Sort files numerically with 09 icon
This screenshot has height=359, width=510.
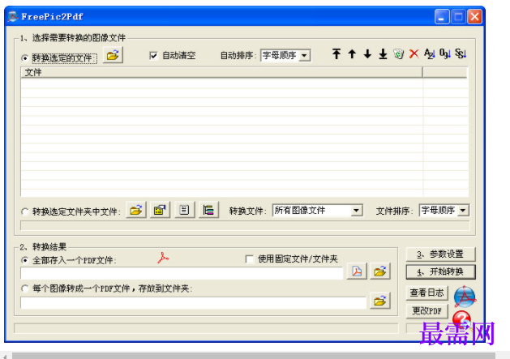pos(445,53)
